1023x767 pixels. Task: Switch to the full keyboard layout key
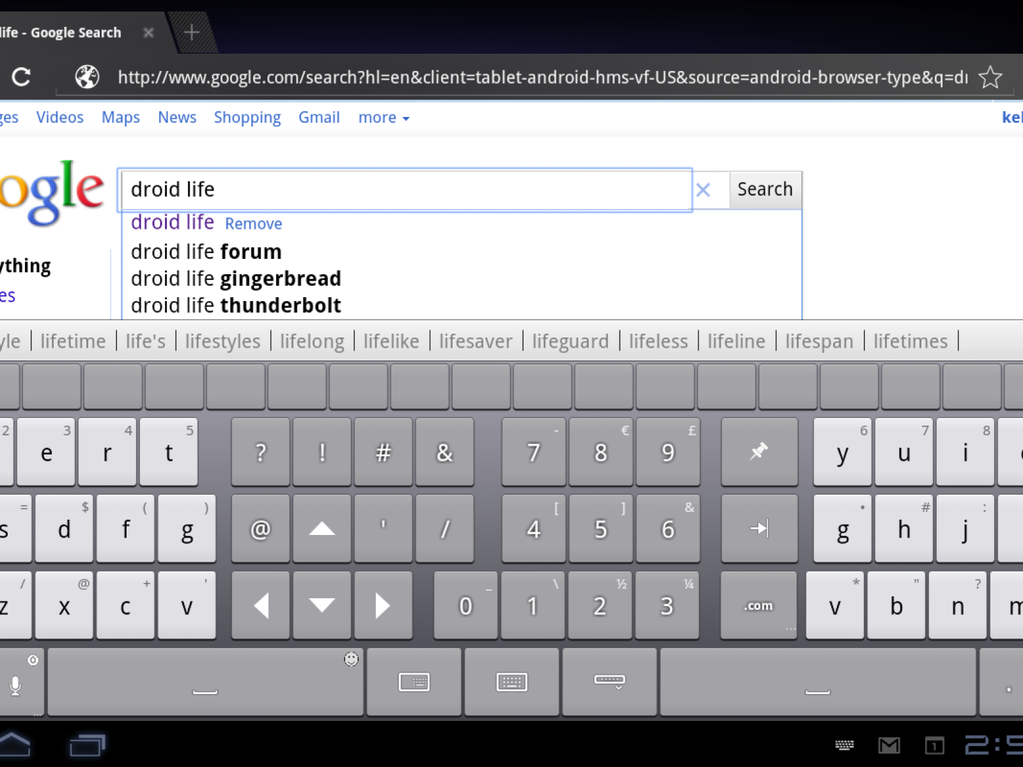coord(512,682)
